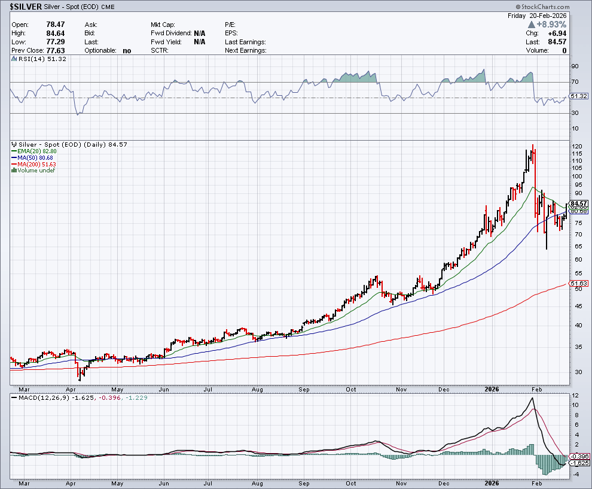This screenshot has width=592, height=489.
Task: Click the RSI(14) indicator icon
Action: click(14, 59)
